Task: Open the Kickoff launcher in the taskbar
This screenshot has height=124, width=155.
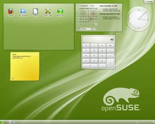Action: 2,122
